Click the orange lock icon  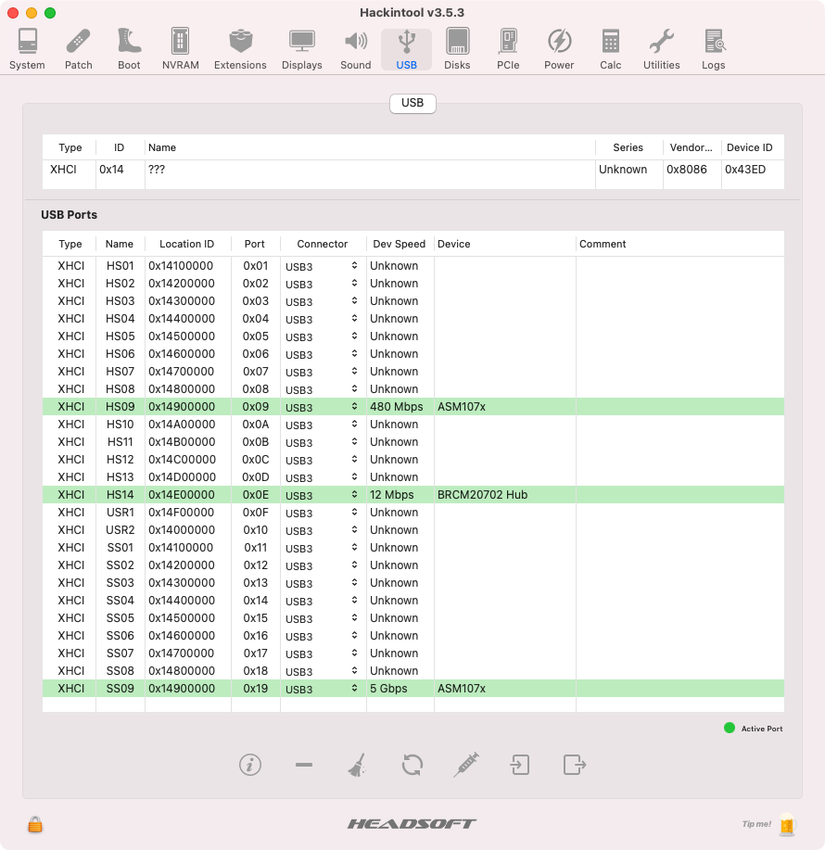[x=35, y=825]
